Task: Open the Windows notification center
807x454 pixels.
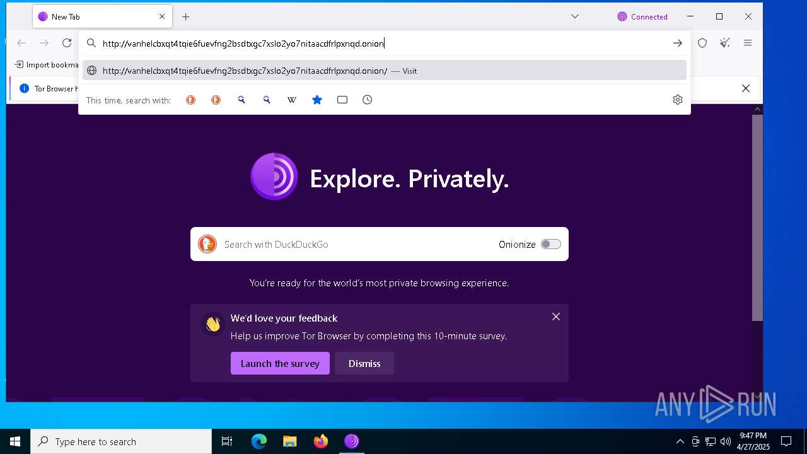Action: pyautogui.click(x=786, y=441)
